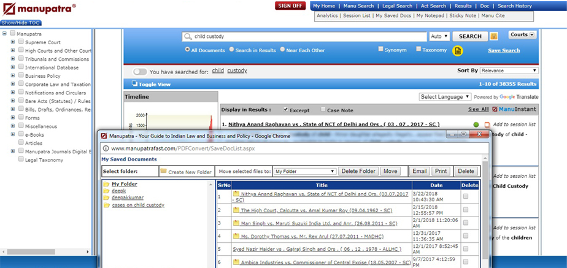Check the Tribunals and Commissions checkbox
Viewport: 567px width, 268px height.
[x=21, y=58]
